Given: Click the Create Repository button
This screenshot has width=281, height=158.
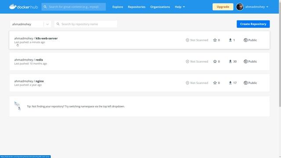Looking at the screenshot, I should [253, 24].
